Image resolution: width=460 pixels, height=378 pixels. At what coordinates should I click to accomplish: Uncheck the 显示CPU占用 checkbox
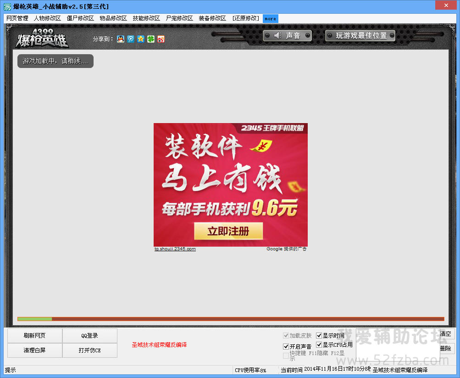(x=319, y=344)
